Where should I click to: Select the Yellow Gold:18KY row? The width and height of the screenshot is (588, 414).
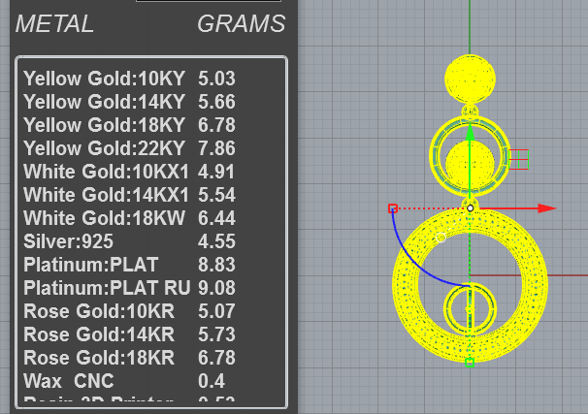[129, 125]
